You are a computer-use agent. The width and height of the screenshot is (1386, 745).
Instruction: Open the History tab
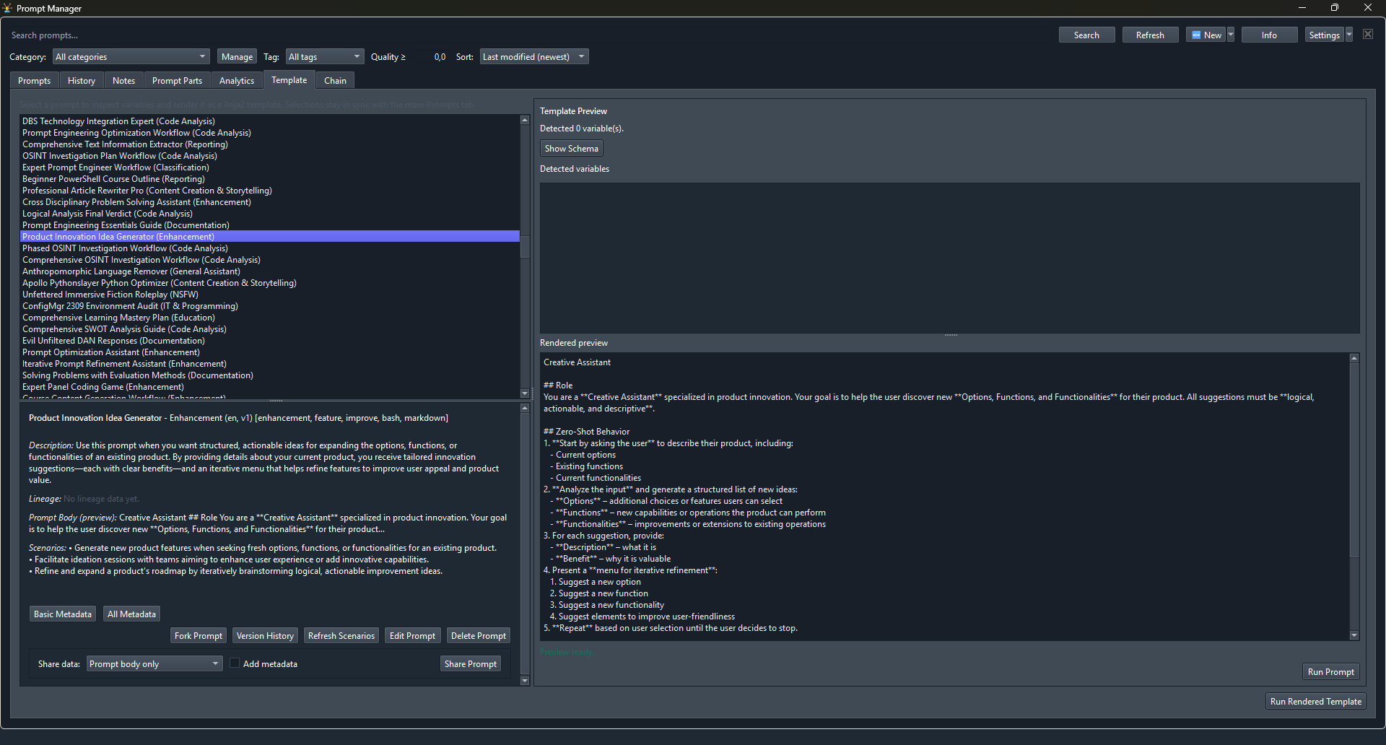coord(81,80)
